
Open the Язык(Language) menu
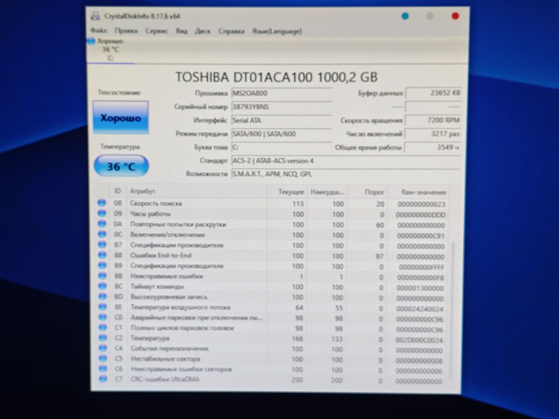point(277,31)
